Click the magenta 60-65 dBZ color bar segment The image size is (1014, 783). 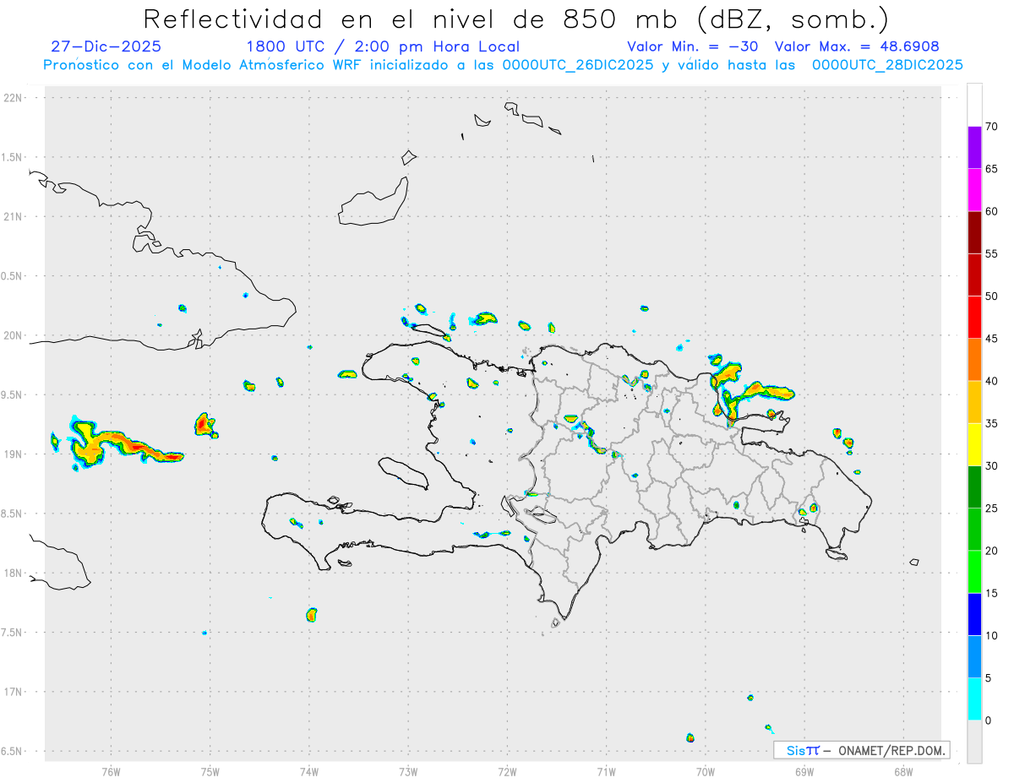click(x=974, y=190)
